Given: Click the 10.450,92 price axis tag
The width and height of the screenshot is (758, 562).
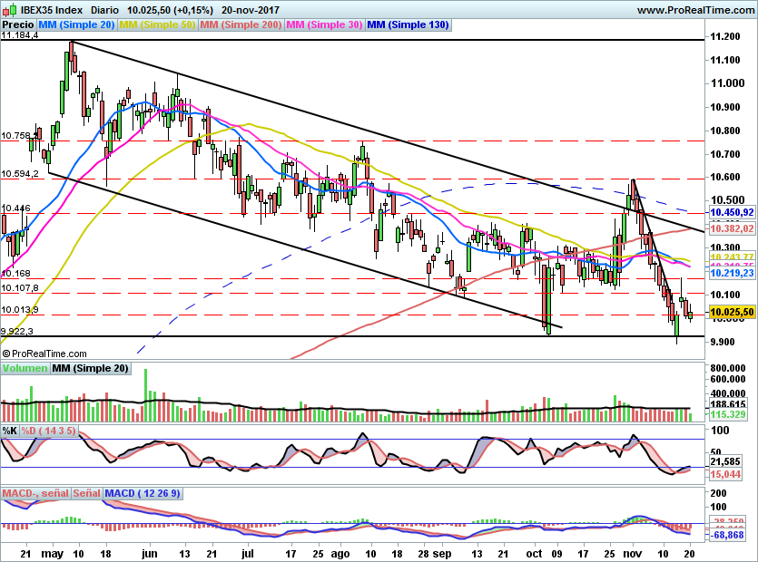Looking at the screenshot, I should pos(732,212).
